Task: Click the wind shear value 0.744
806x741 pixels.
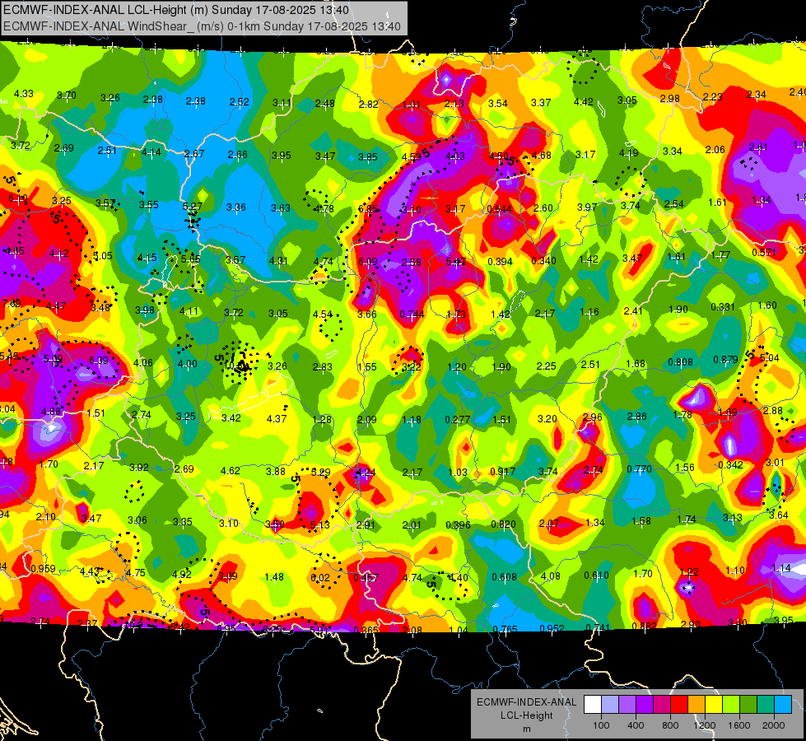Action: click(x=412, y=315)
